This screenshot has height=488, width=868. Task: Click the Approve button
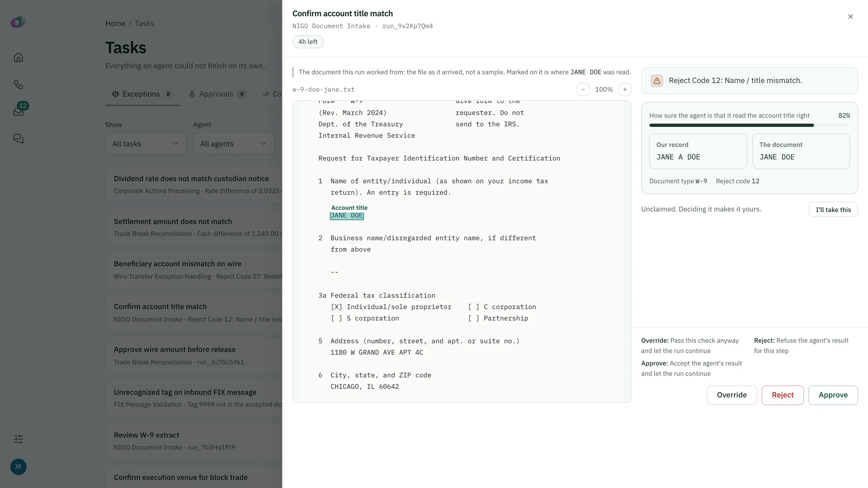click(x=833, y=395)
